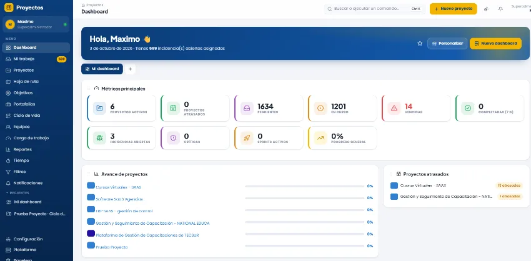Collapse the Recientes section
The width and height of the screenshot is (531, 261).
(x=18, y=193)
